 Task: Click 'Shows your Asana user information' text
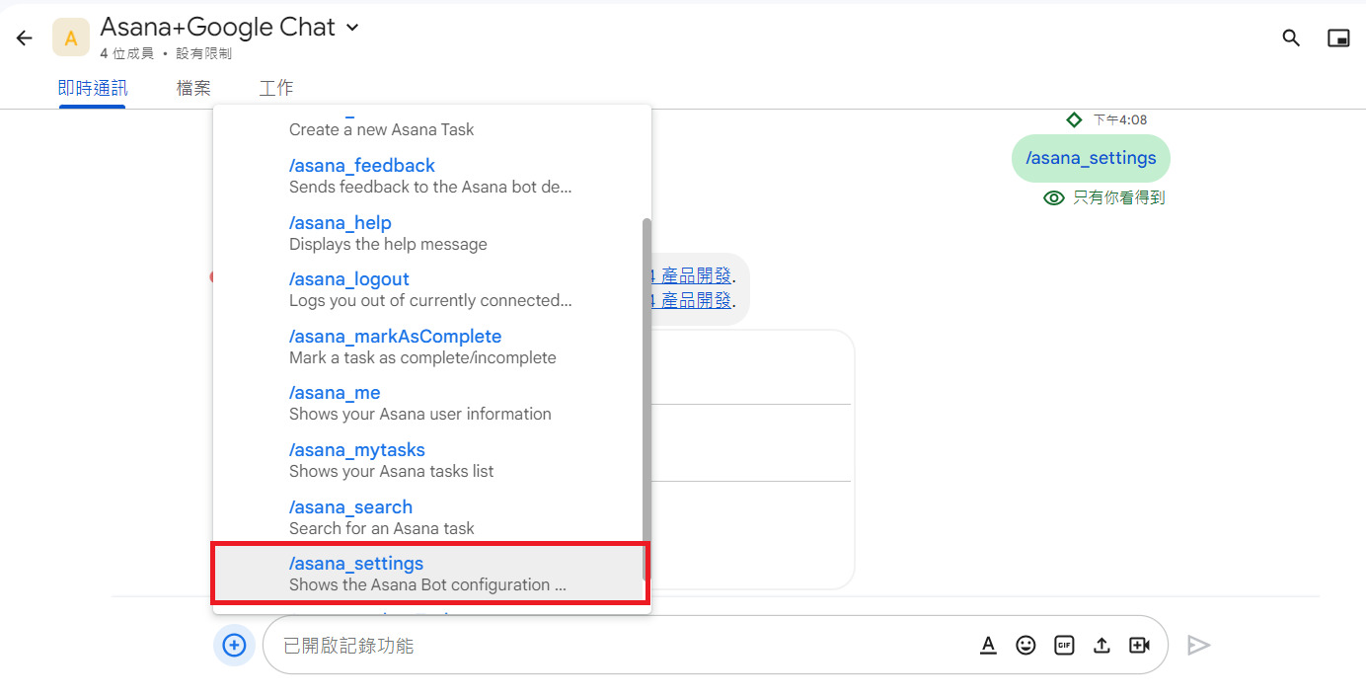tap(419, 414)
